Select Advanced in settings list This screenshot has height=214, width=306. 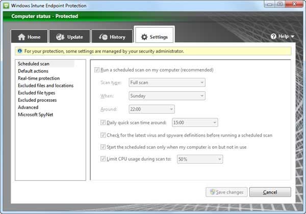(28, 107)
